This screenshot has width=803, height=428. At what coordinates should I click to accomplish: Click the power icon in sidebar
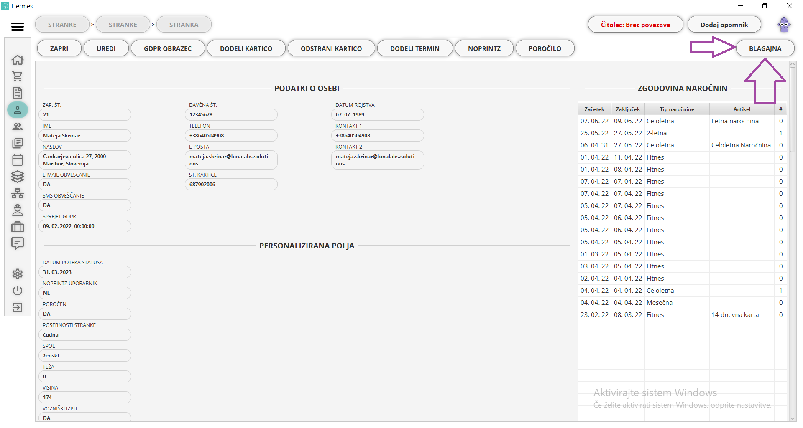[18, 291]
